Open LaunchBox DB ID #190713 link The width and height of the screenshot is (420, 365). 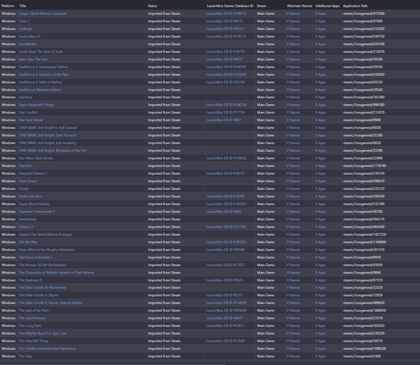tap(227, 14)
